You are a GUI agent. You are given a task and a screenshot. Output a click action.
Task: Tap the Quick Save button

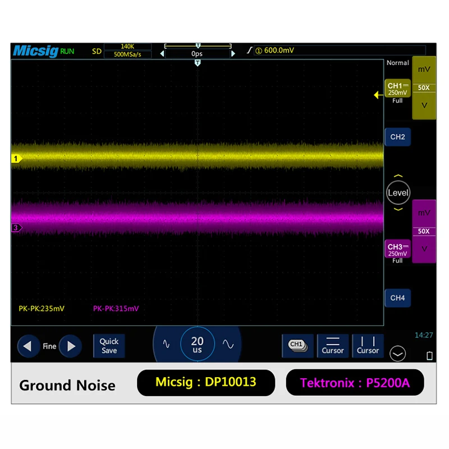pyautogui.click(x=109, y=346)
